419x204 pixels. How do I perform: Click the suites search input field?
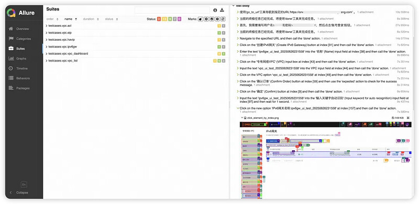coord(172,10)
